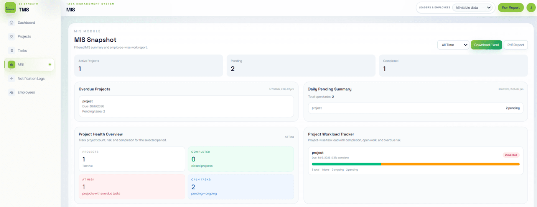Click the green dot beside MIS

tap(50, 64)
